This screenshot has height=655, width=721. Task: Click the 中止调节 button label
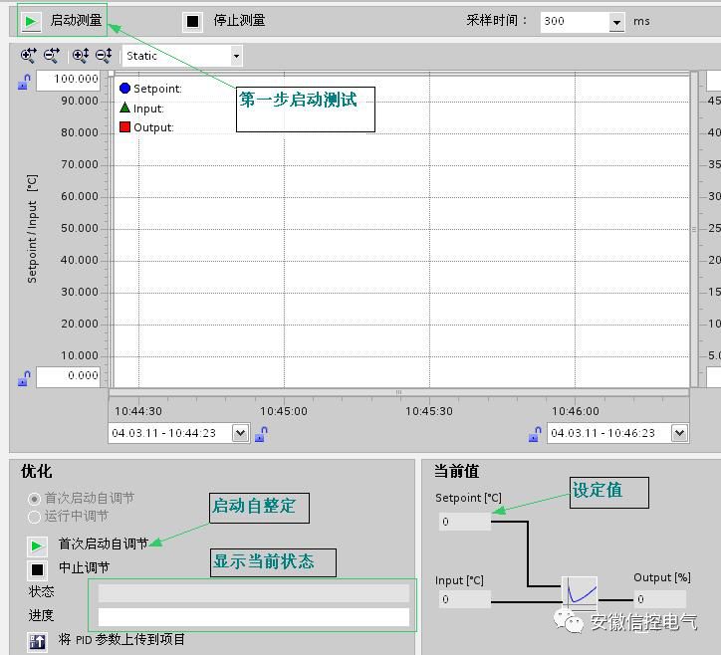(x=84, y=568)
